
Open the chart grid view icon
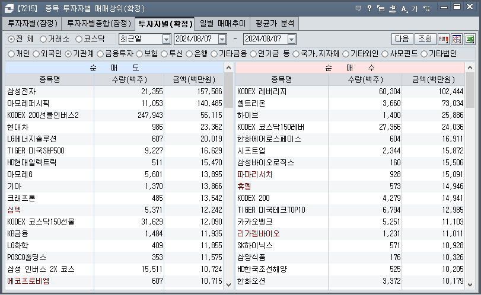(457, 39)
